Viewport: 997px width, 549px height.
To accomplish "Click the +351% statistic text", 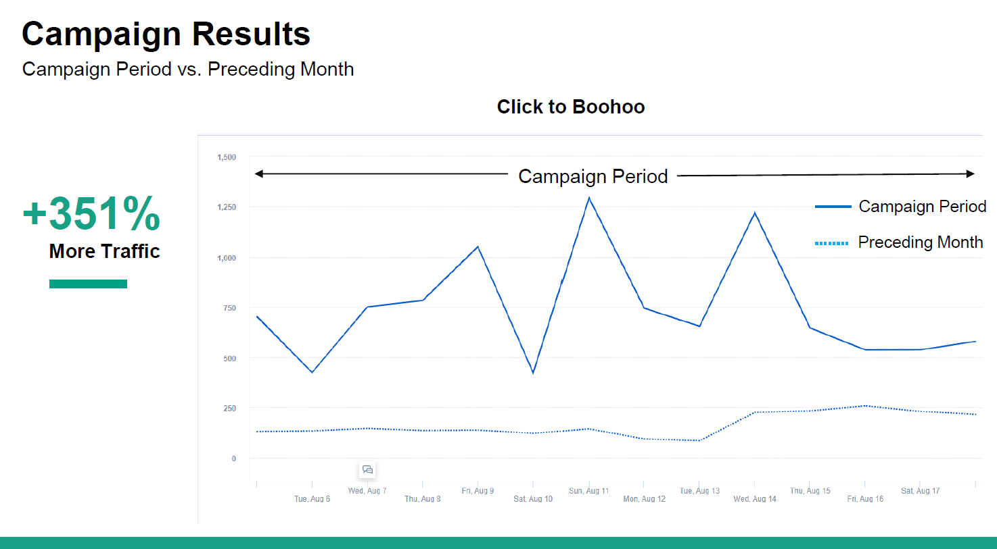I will pyautogui.click(x=91, y=214).
